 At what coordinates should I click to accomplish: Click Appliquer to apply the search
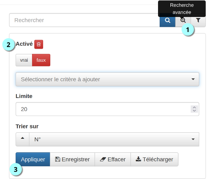(33, 159)
